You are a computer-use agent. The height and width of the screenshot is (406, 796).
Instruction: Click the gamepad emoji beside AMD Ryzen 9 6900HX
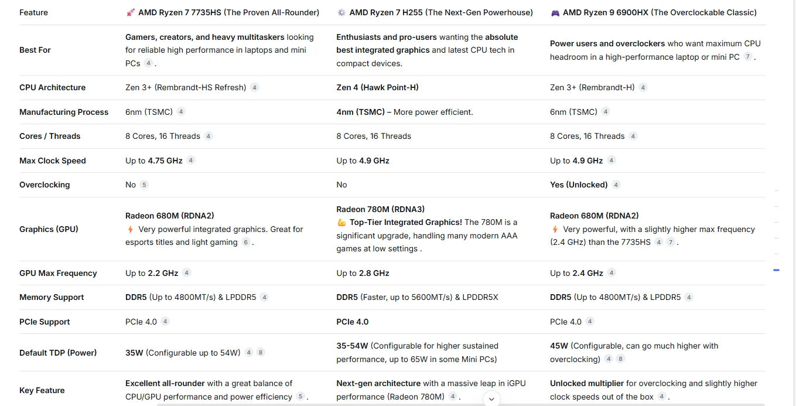click(555, 12)
